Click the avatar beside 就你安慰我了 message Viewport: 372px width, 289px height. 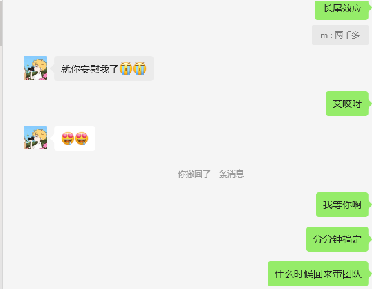pyautogui.click(x=35, y=68)
